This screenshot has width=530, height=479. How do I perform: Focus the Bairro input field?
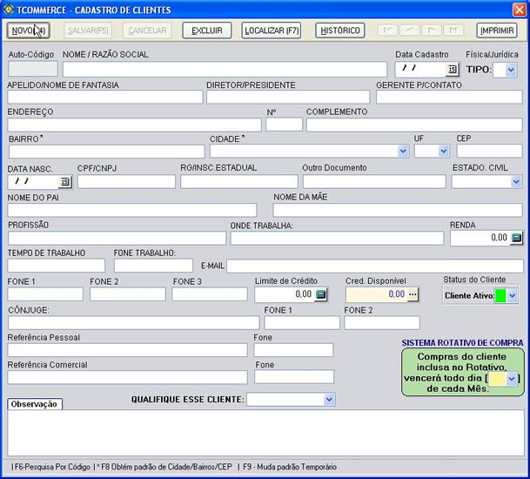(x=107, y=152)
